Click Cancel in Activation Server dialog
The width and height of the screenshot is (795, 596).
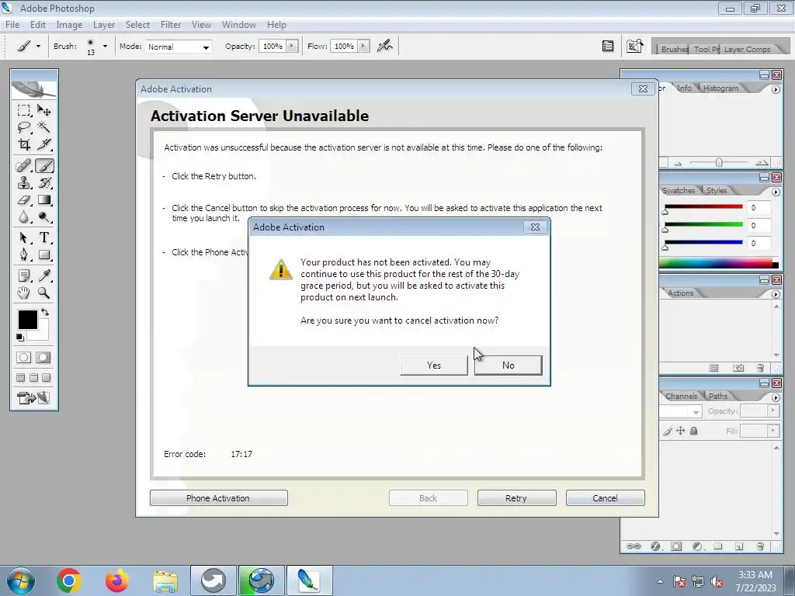(606, 498)
